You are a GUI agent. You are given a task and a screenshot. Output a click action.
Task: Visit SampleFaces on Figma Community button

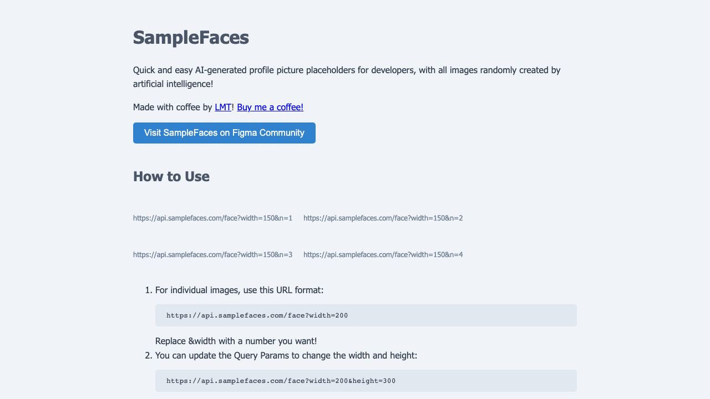pyautogui.click(x=224, y=133)
